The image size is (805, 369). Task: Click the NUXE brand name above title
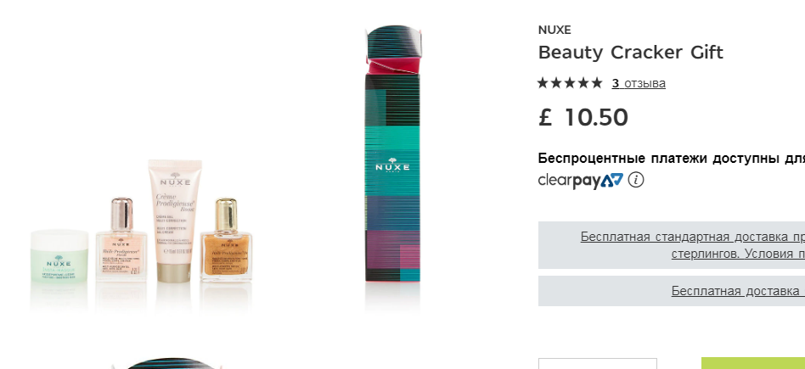click(554, 30)
